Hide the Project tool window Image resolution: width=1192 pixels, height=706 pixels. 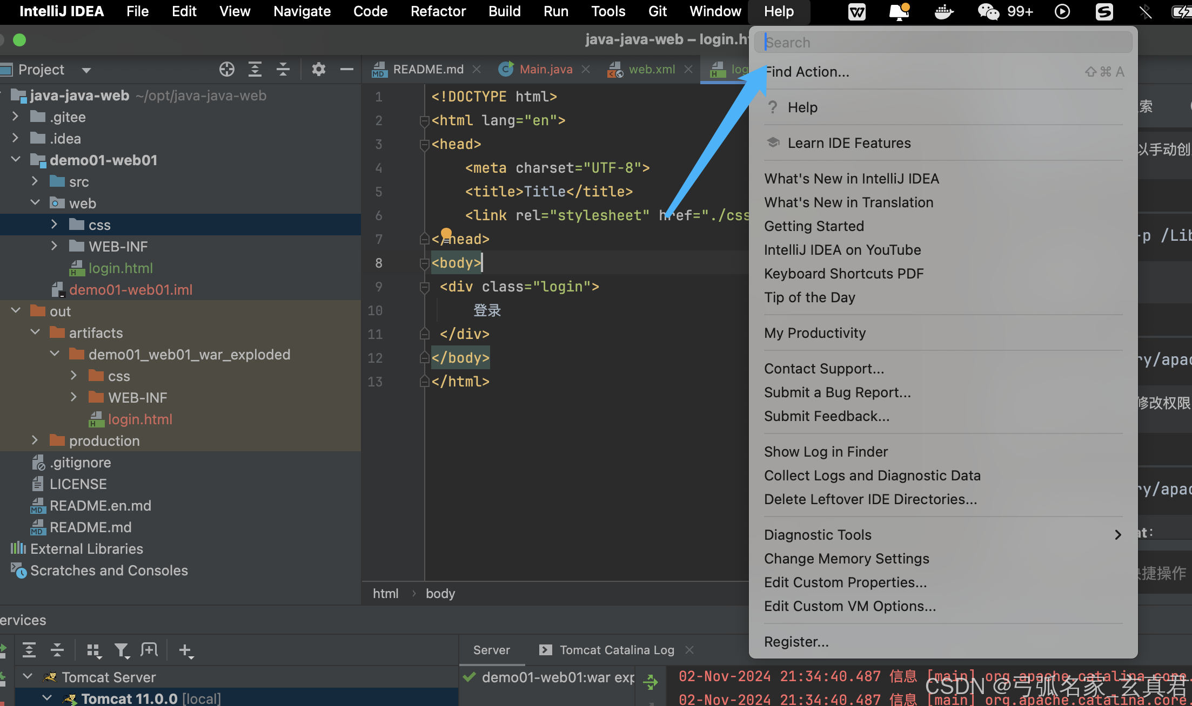pos(346,69)
